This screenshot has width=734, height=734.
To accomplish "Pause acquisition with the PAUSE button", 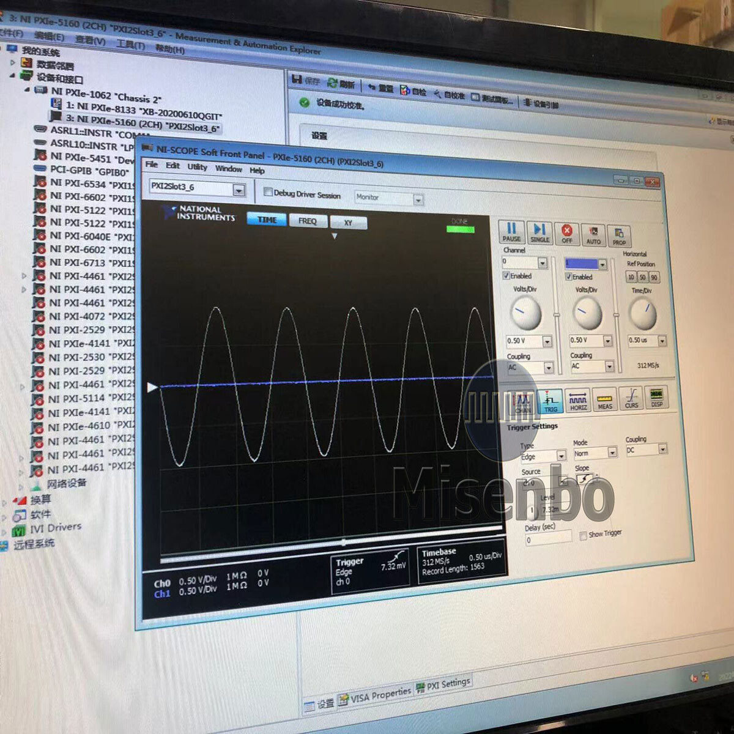I will 511,232.
